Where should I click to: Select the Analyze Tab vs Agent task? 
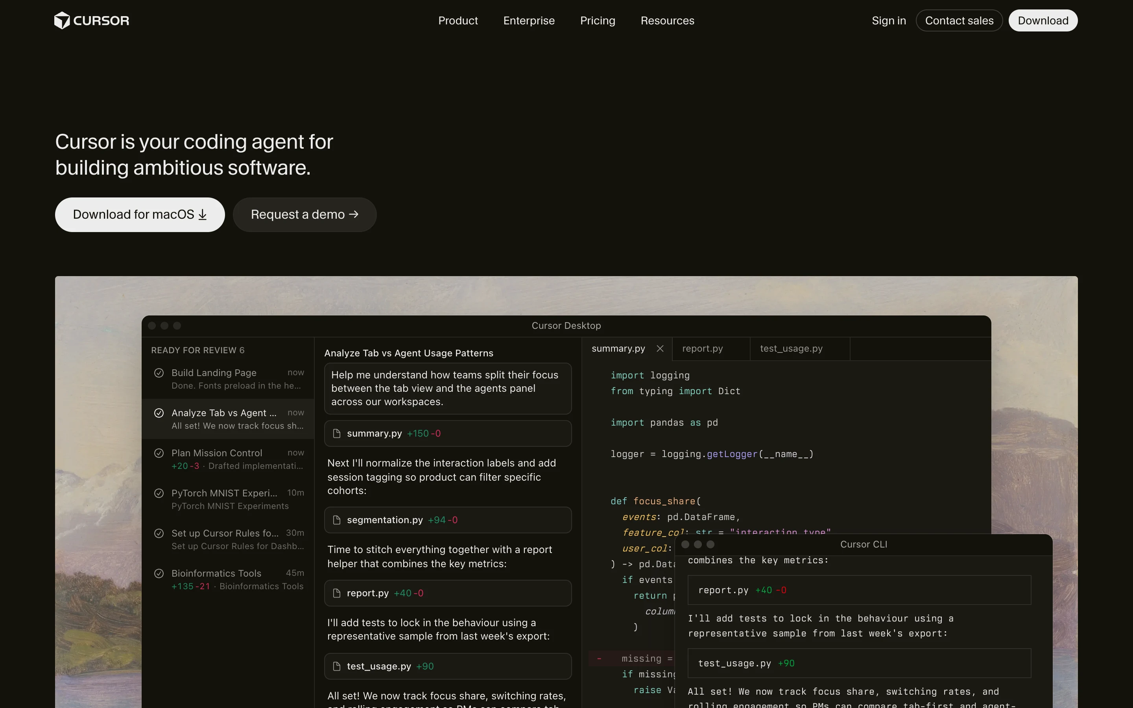[x=228, y=419]
